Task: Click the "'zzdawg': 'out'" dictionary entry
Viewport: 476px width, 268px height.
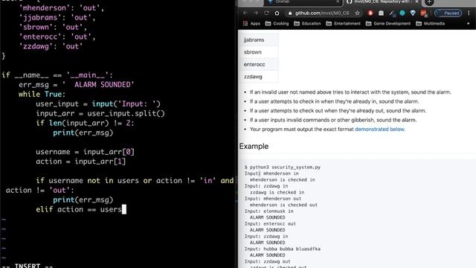Action: 51,46
